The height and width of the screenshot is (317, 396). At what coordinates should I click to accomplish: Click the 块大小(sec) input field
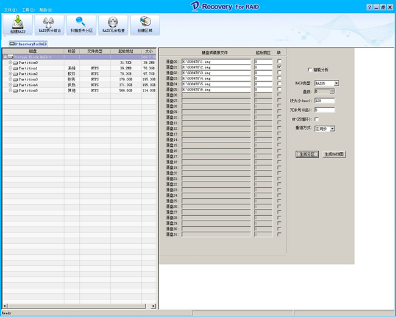[325, 101]
